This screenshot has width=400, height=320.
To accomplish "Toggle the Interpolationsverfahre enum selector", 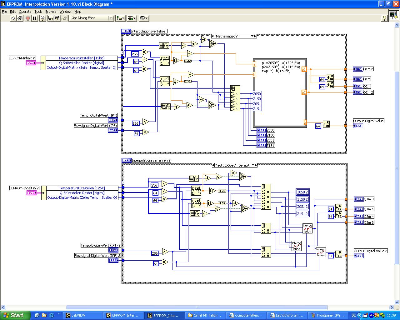I will [x=126, y=31].
